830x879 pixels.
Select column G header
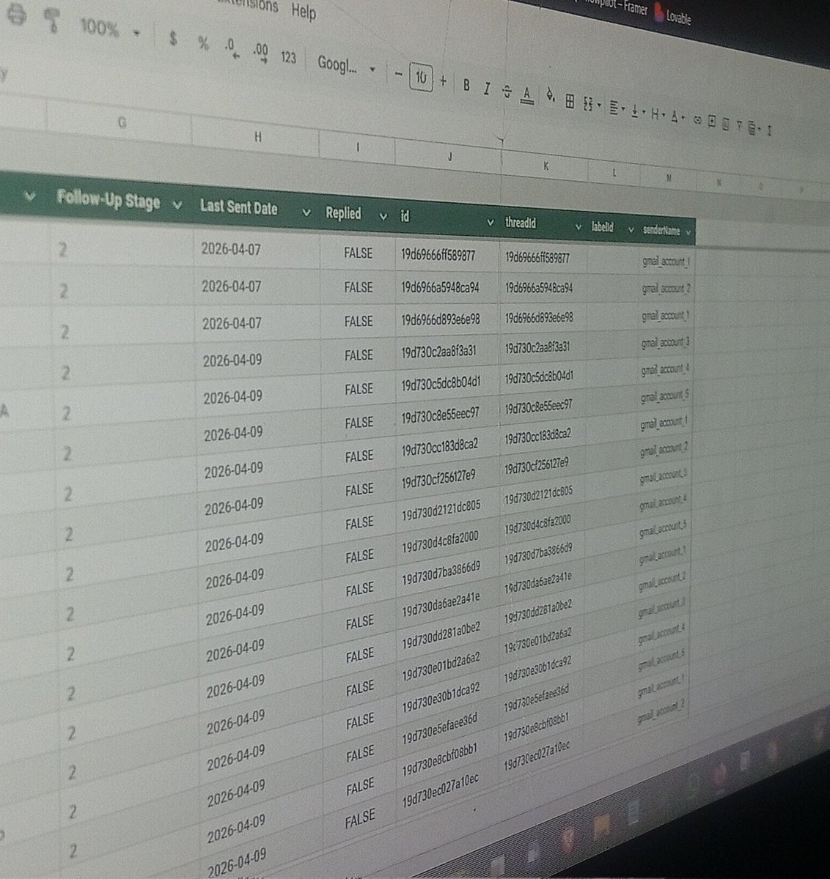point(122,125)
